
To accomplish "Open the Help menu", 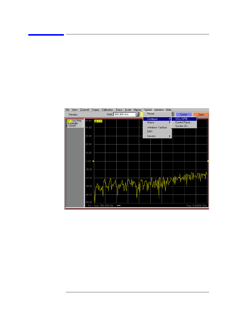I will coord(168,110).
